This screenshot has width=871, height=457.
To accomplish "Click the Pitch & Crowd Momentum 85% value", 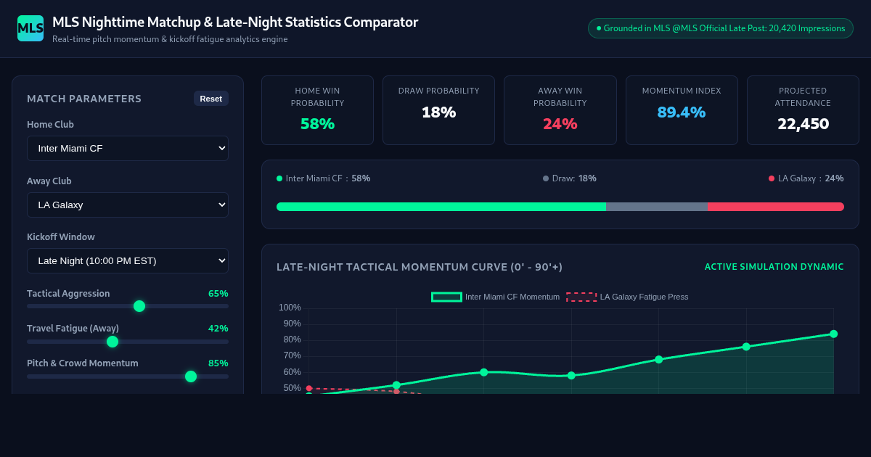I will (218, 363).
